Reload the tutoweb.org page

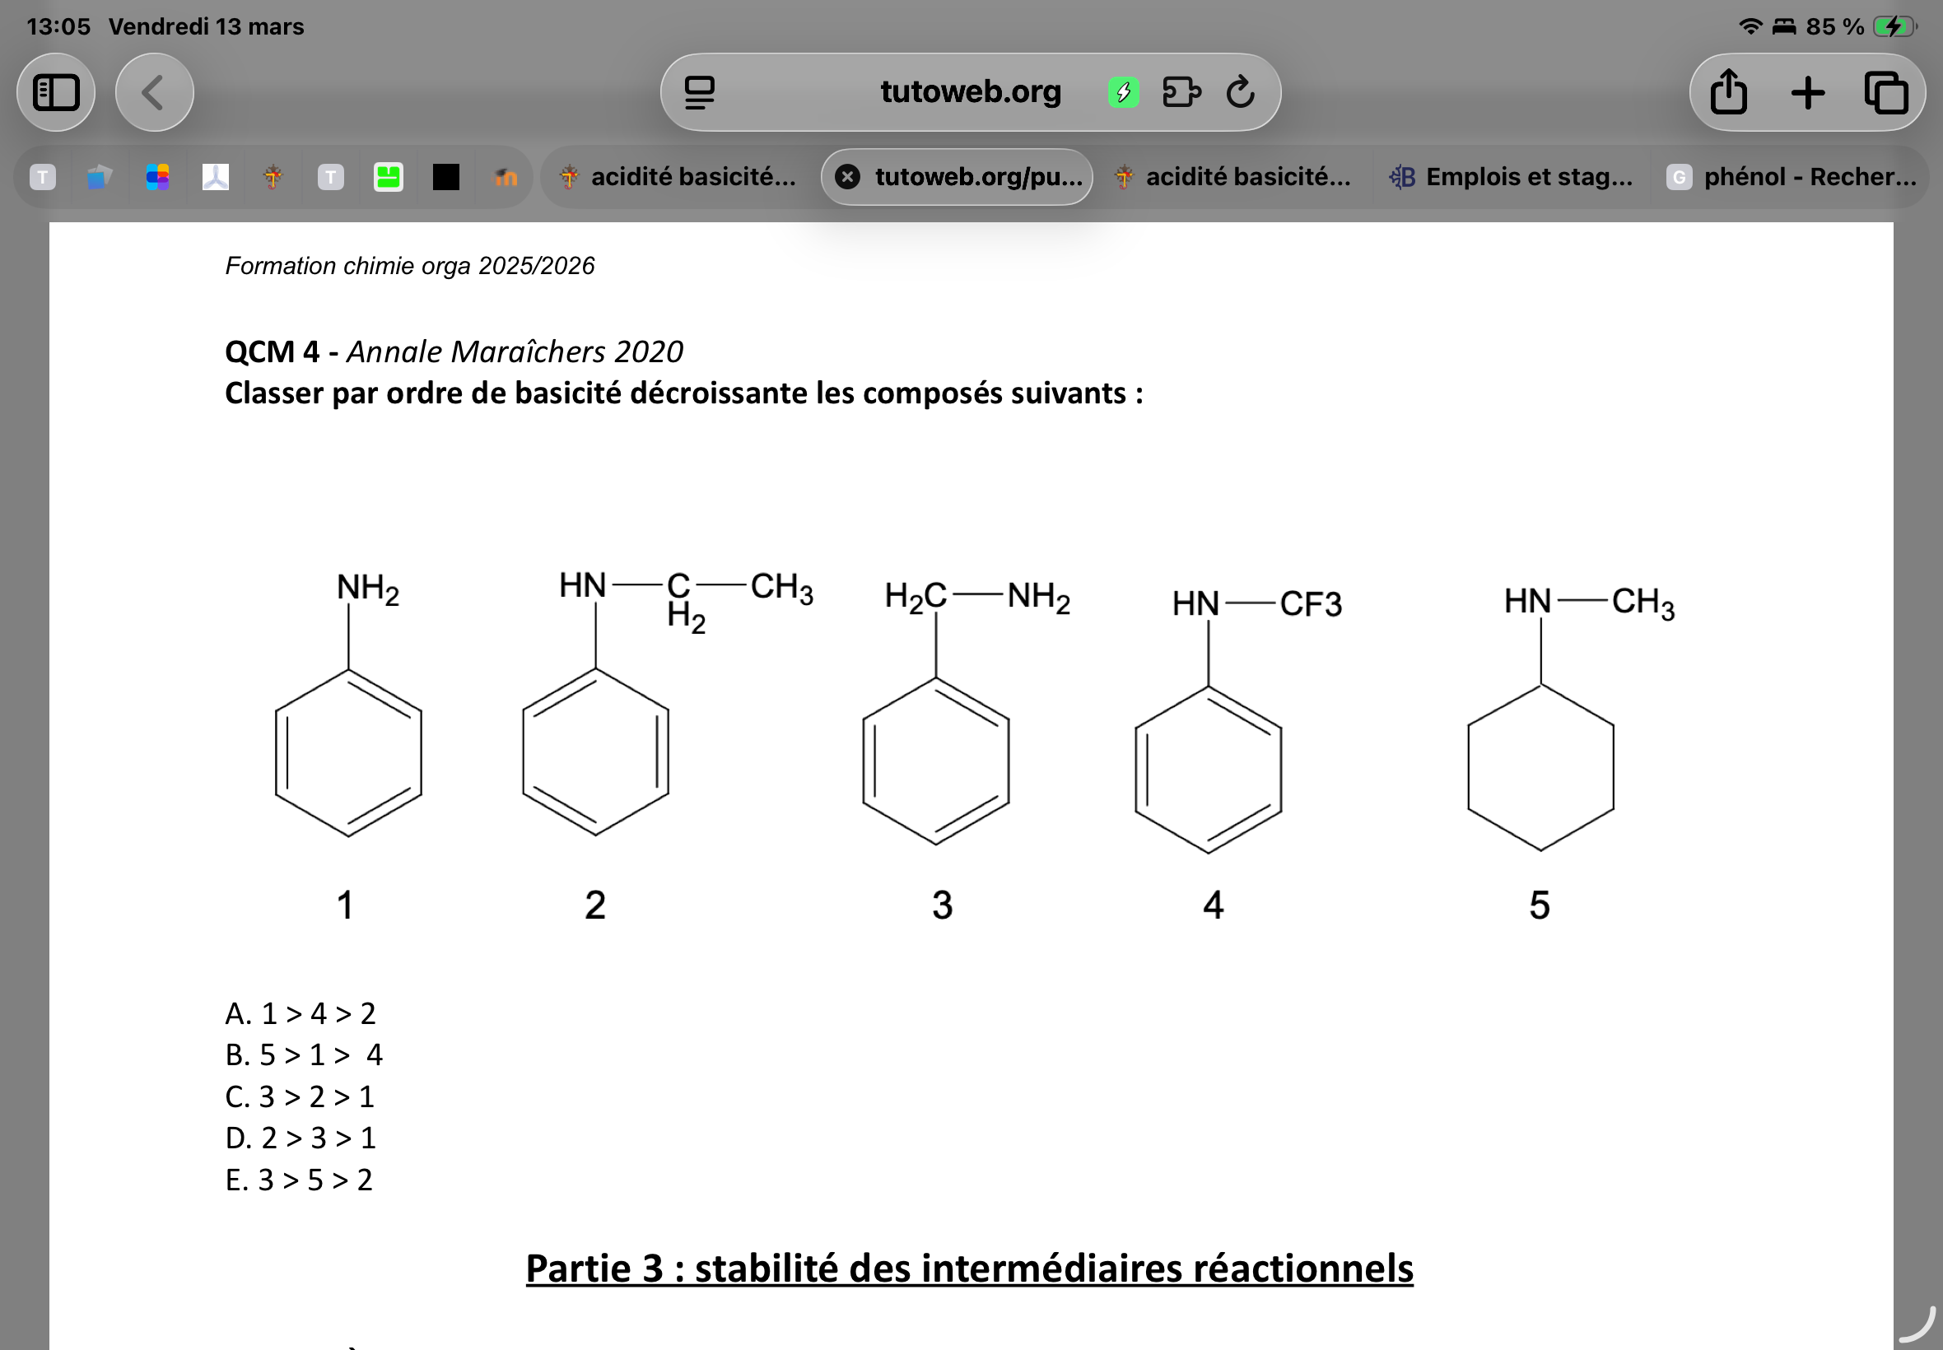pyautogui.click(x=1240, y=92)
